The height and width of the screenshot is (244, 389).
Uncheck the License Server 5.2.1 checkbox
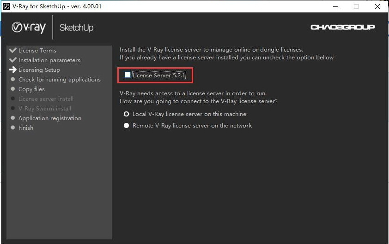pos(128,75)
